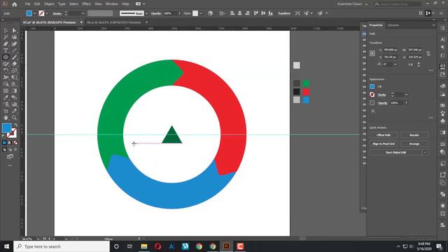Reset to default fill and stroke
The height and width of the screenshot is (252, 448).
3,136
